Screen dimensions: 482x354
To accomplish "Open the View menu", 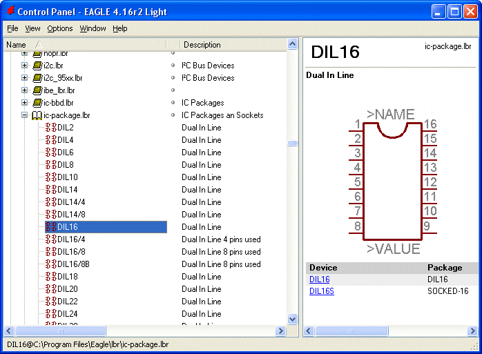I will point(32,28).
